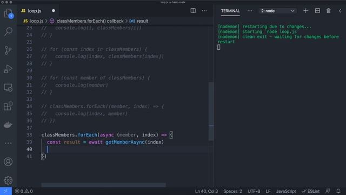This screenshot has width=346, height=195.
Task: Click the terminal panel chevron arrow
Action: click(340, 11)
